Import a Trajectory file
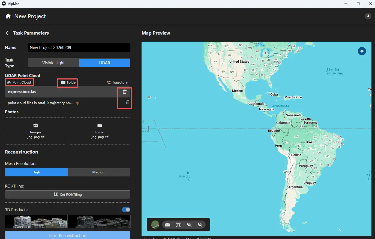Screen dimensions: 375x239 coord(117,82)
